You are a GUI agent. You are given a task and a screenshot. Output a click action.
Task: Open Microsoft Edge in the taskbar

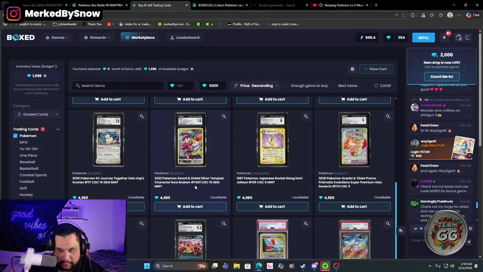[x=259, y=266]
